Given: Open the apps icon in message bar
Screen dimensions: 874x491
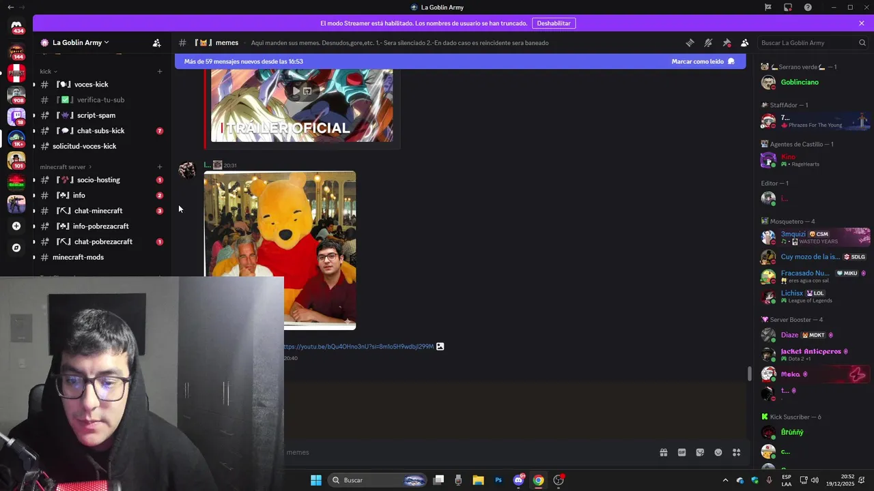Looking at the screenshot, I should click(x=736, y=452).
